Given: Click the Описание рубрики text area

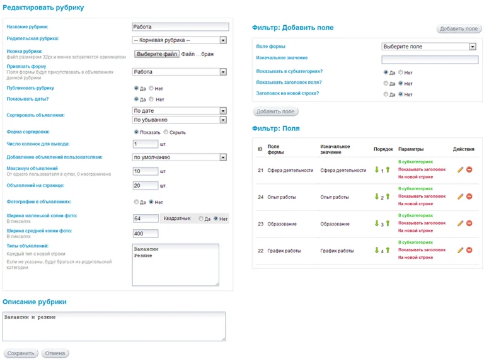Looking at the screenshot, I should click(x=114, y=326).
